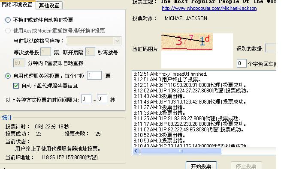Select log line ProxyThread0:I finished
This screenshot has height=169, width=293.
170,74
